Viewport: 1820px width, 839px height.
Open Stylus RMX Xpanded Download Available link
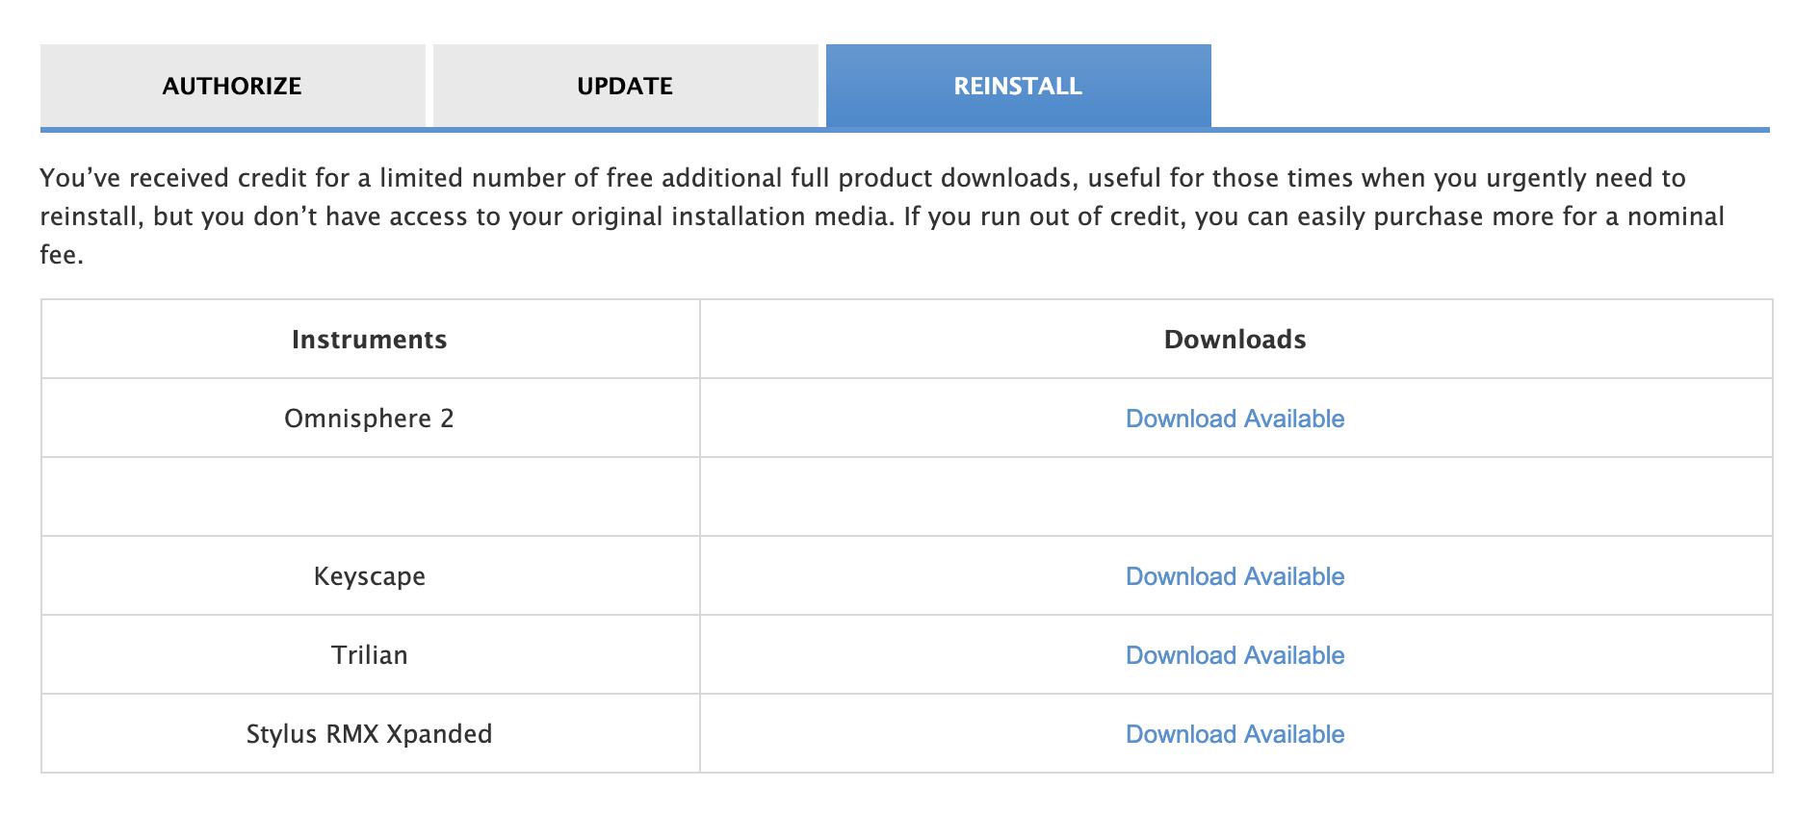1235,734
